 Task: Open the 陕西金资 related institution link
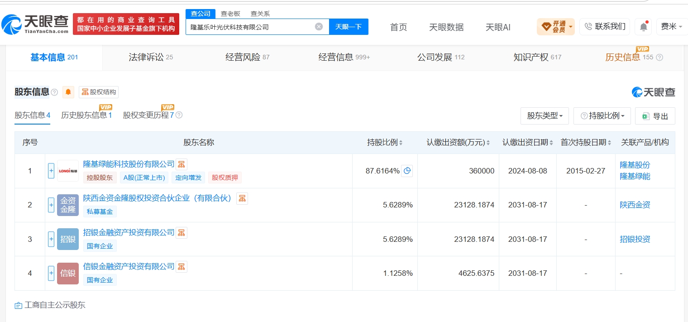click(x=635, y=205)
